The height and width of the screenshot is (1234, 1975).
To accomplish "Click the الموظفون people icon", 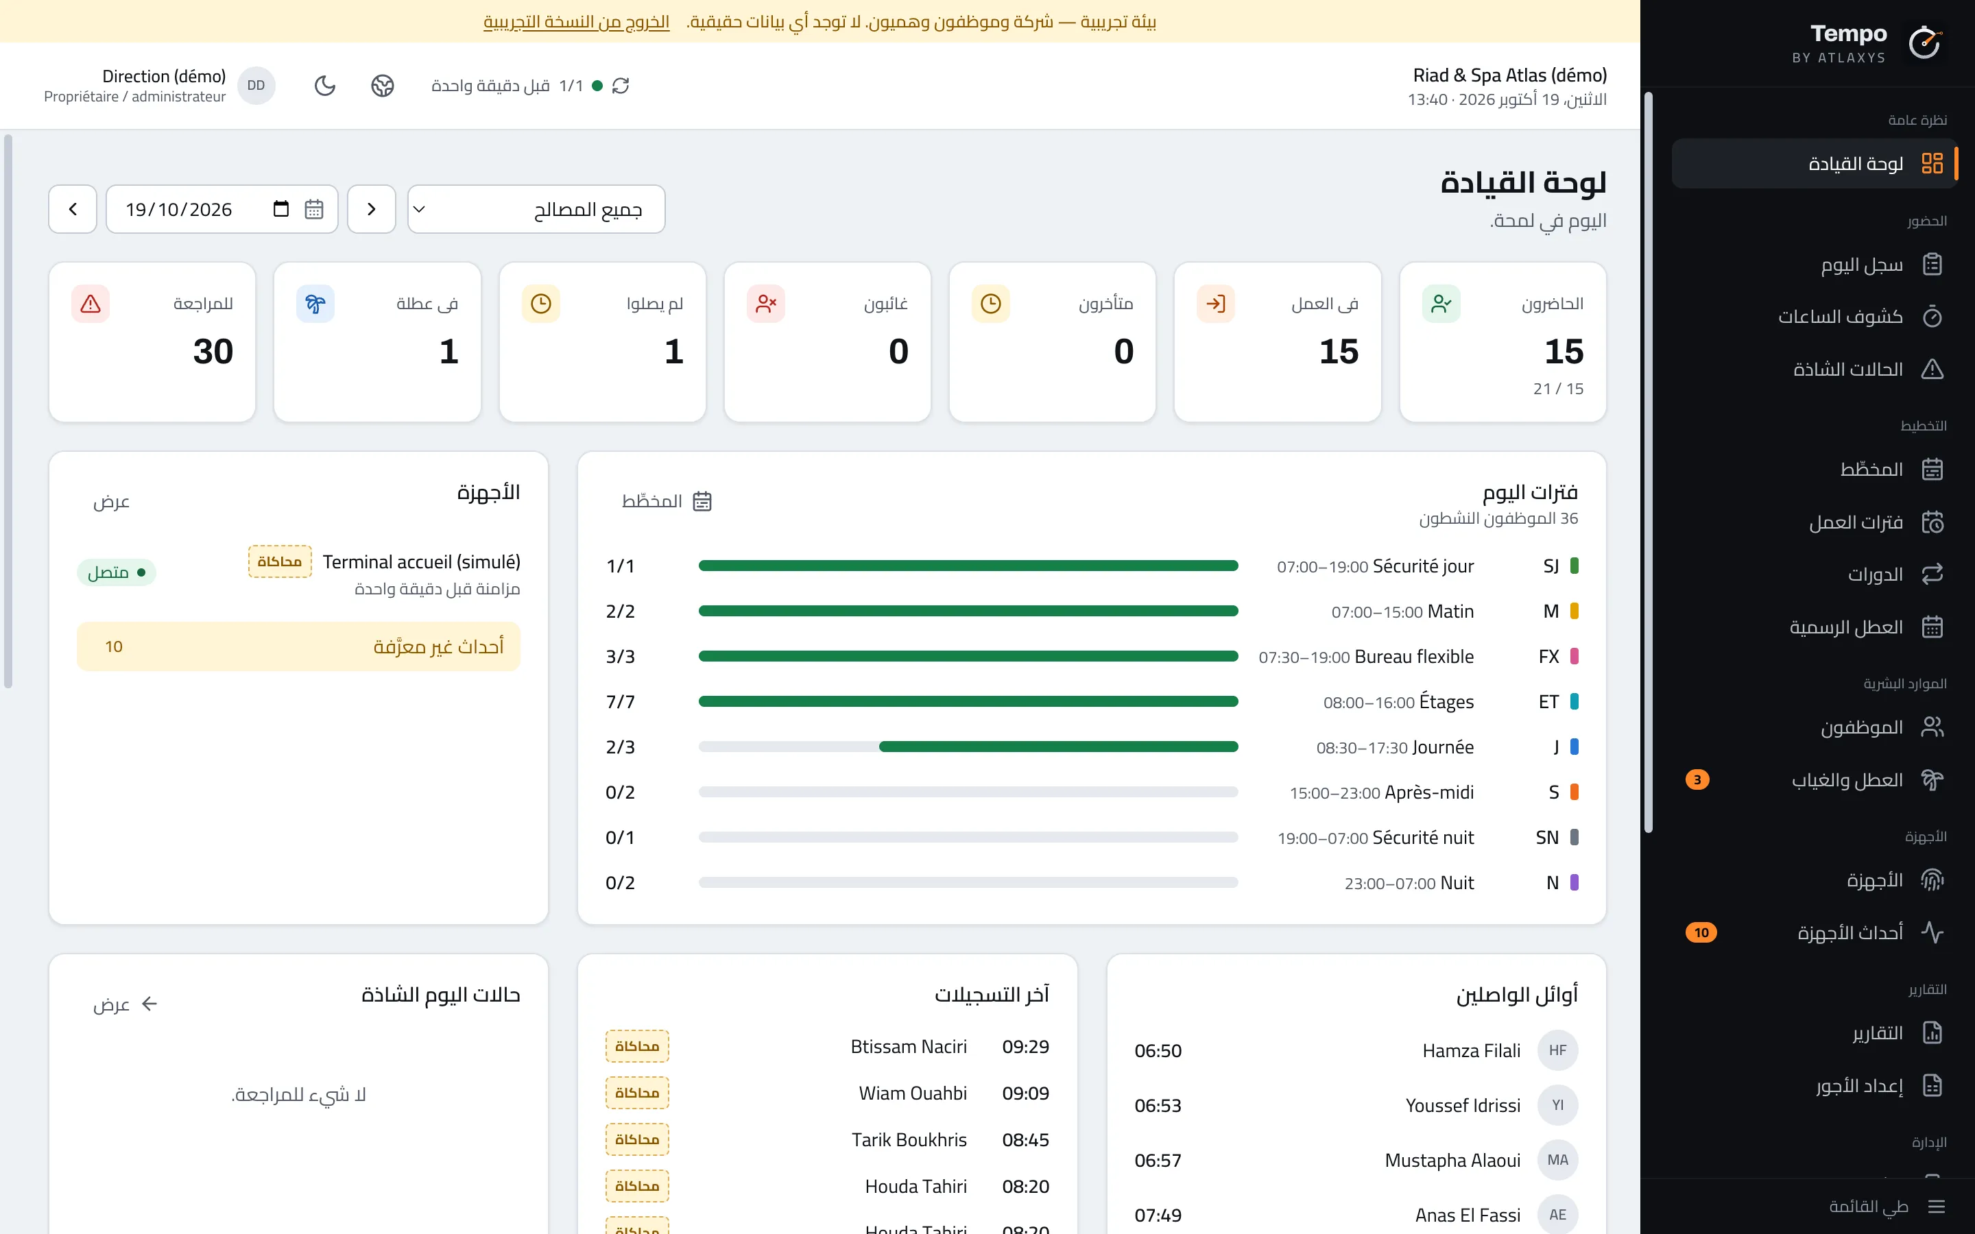I will [x=1932, y=727].
